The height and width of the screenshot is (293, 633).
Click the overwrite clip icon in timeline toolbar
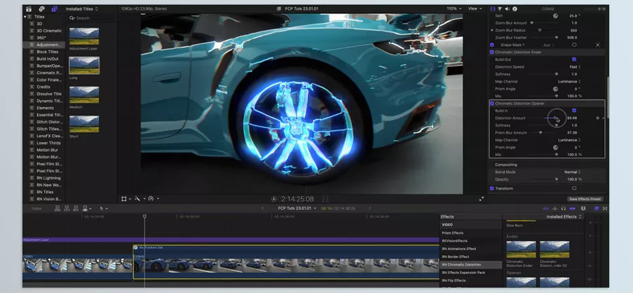85,208
